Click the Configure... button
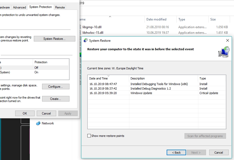 point(56,87)
